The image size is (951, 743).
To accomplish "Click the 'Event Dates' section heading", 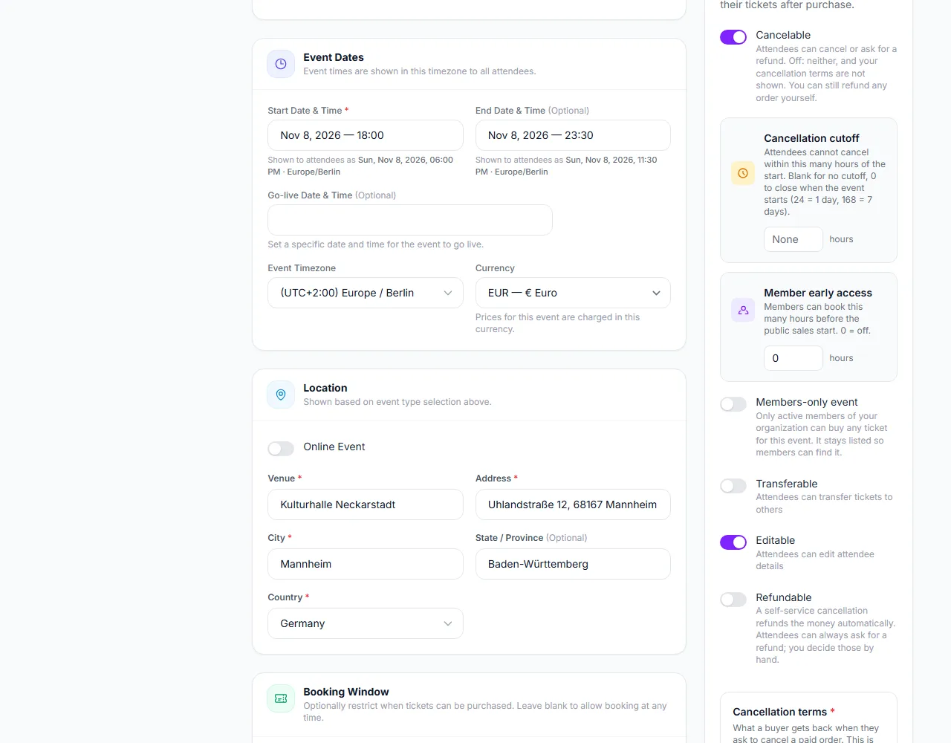I will (334, 57).
